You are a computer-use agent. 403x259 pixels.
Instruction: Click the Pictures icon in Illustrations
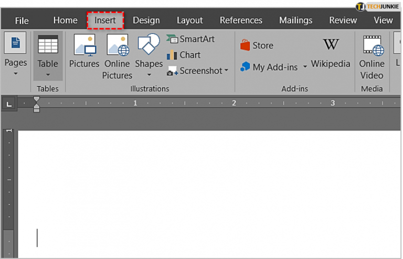tap(84, 46)
